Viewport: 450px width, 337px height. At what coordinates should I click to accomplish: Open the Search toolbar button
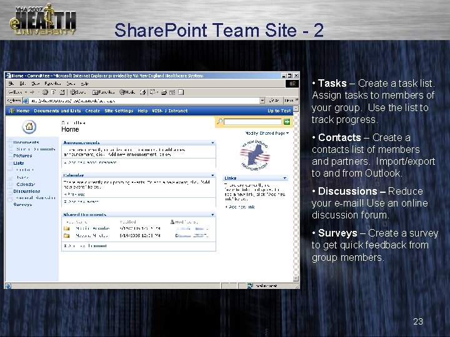pyautogui.click(x=78, y=92)
